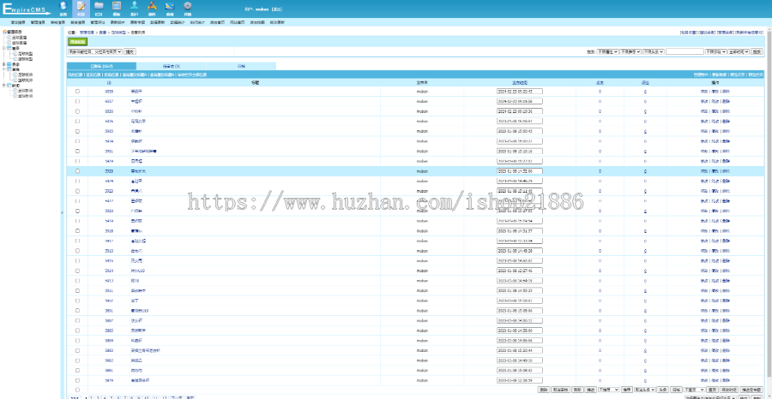Tick the checkbox for row ID 5914
Image resolution: width=772 pixels, height=399 pixels.
[77, 271]
